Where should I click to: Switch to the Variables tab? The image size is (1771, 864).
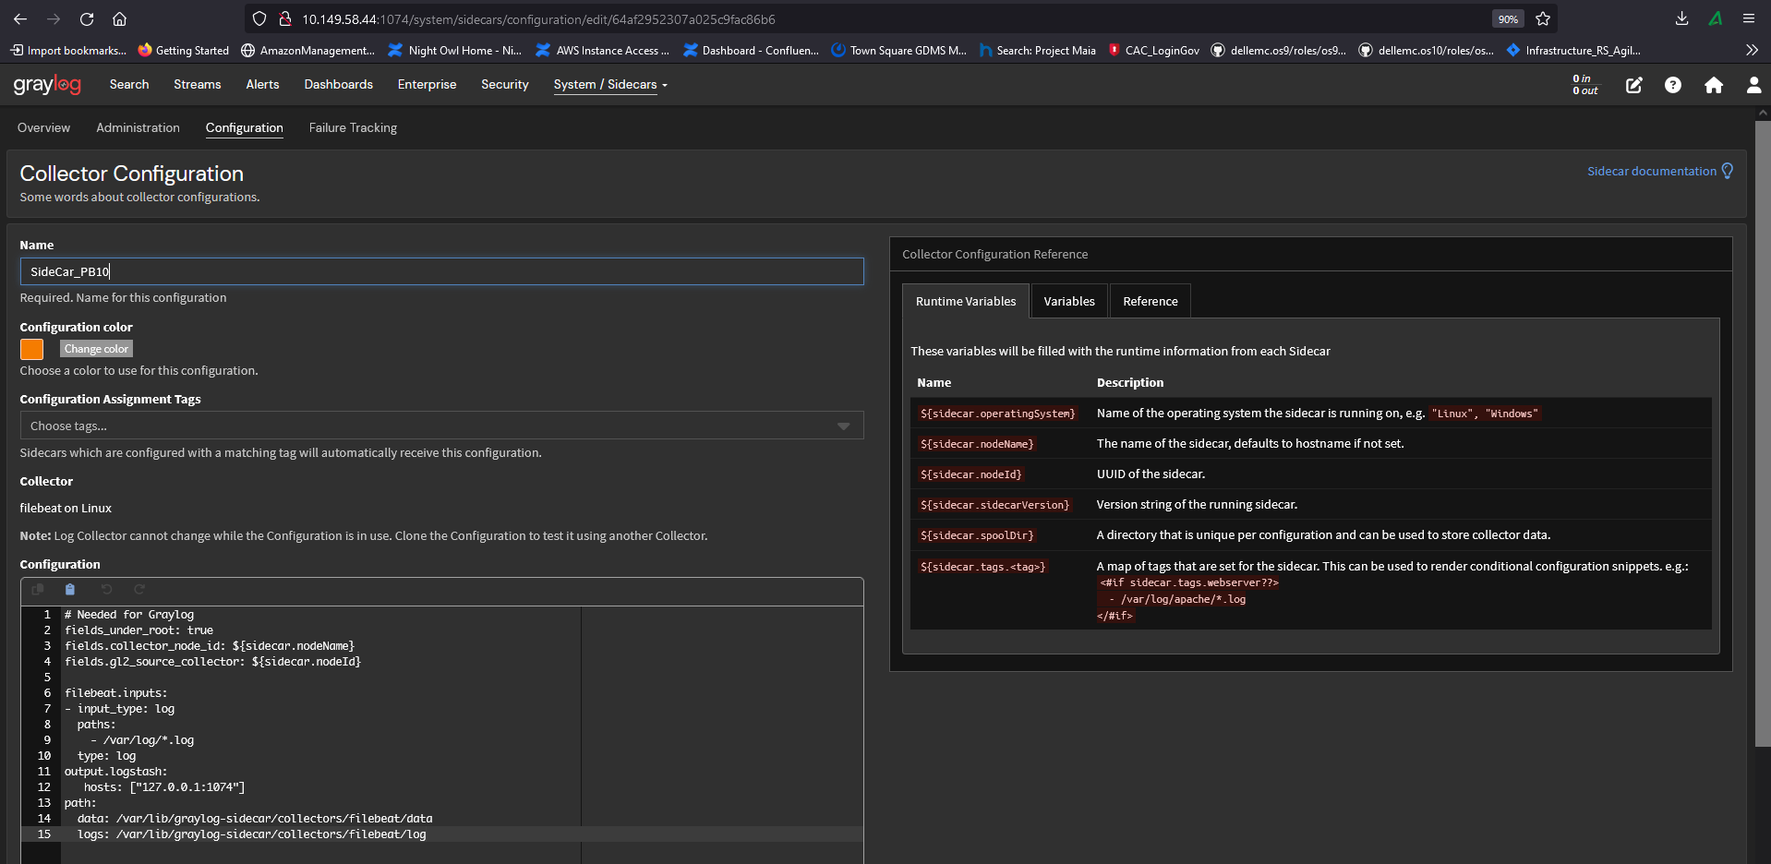[x=1068, y=302]
